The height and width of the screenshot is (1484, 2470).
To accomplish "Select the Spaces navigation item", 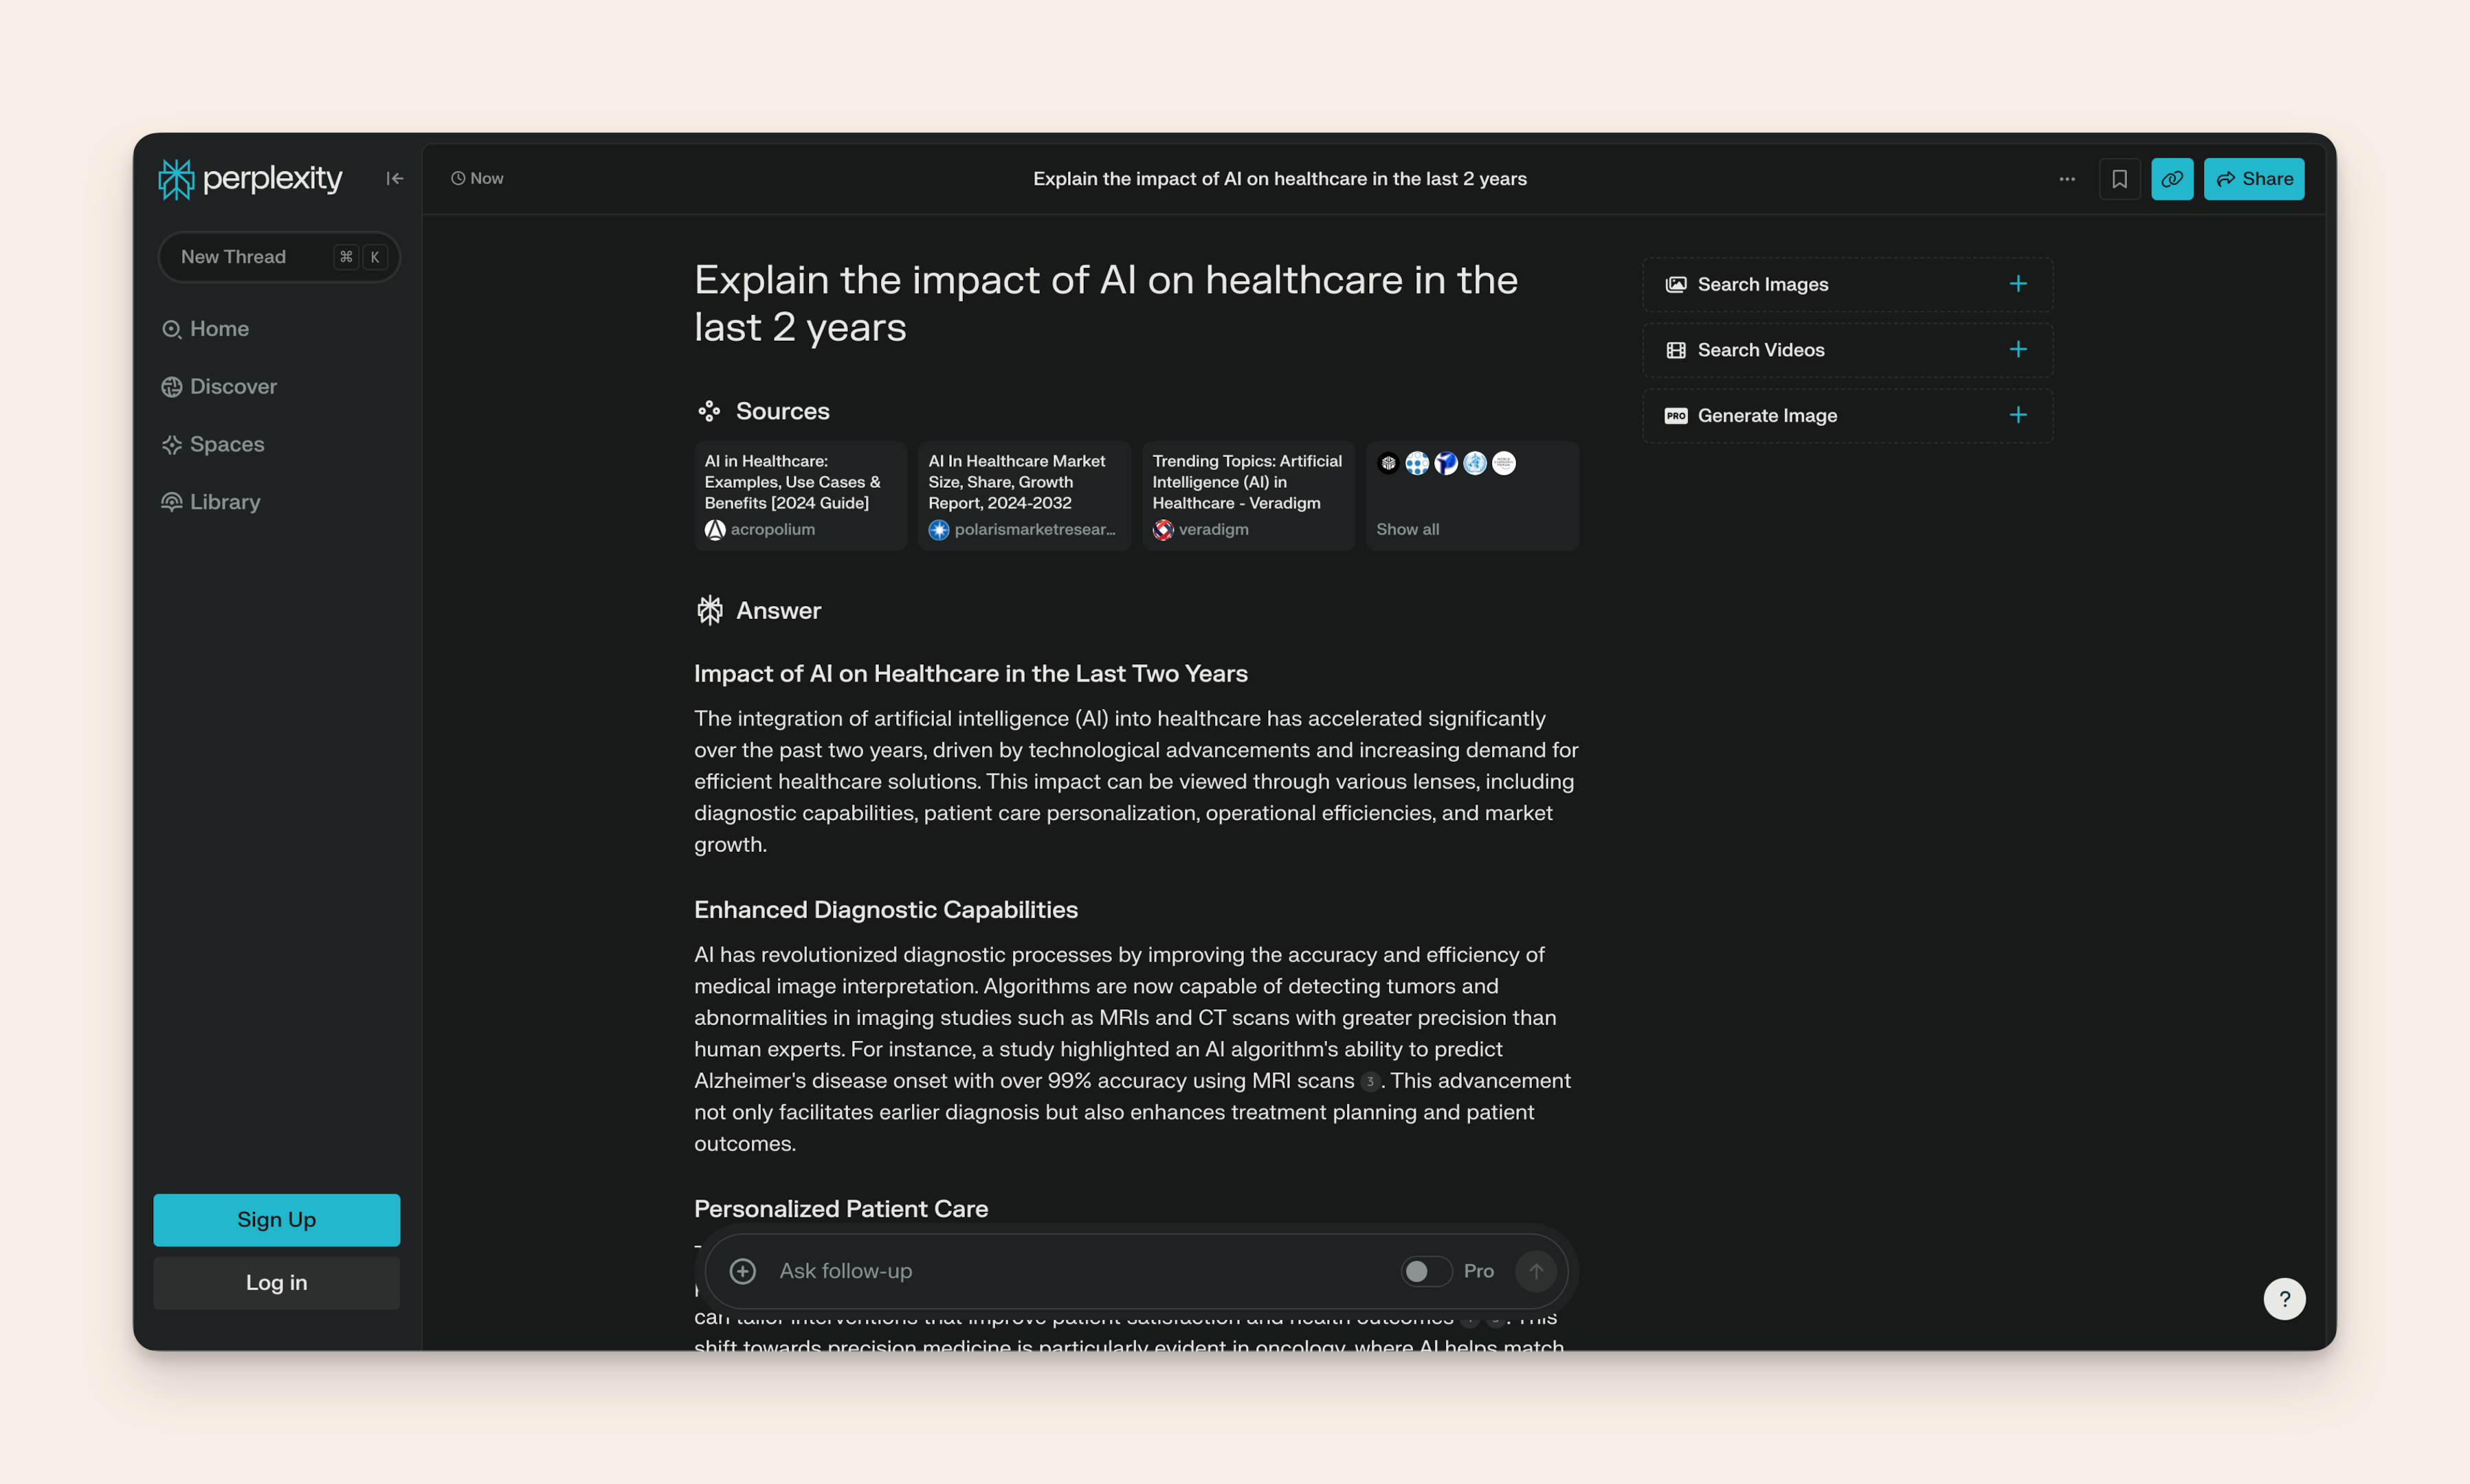I will point(226,443).
